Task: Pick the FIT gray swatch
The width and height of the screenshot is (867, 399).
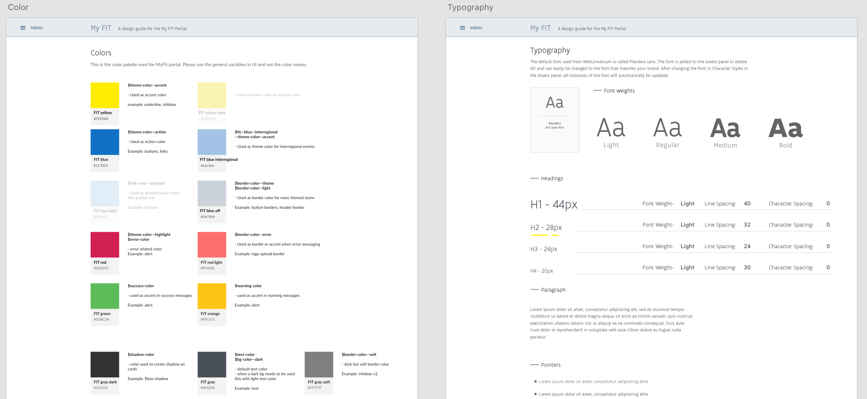Action: pos(212,364)
